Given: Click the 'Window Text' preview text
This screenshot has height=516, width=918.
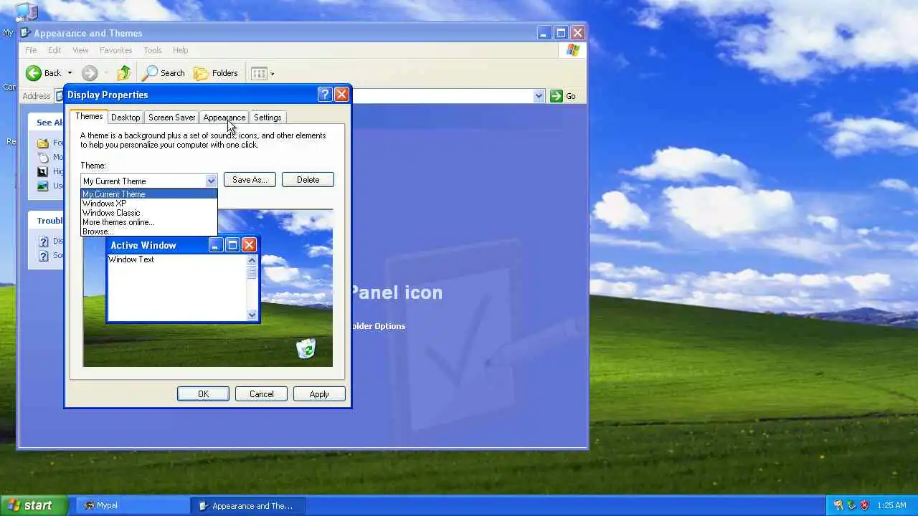Looking at the screenshot, I should [x=131, y=259].
